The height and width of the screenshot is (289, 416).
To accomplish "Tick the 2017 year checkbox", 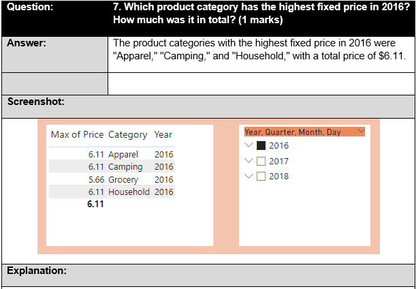I will (x=261, y=162).
